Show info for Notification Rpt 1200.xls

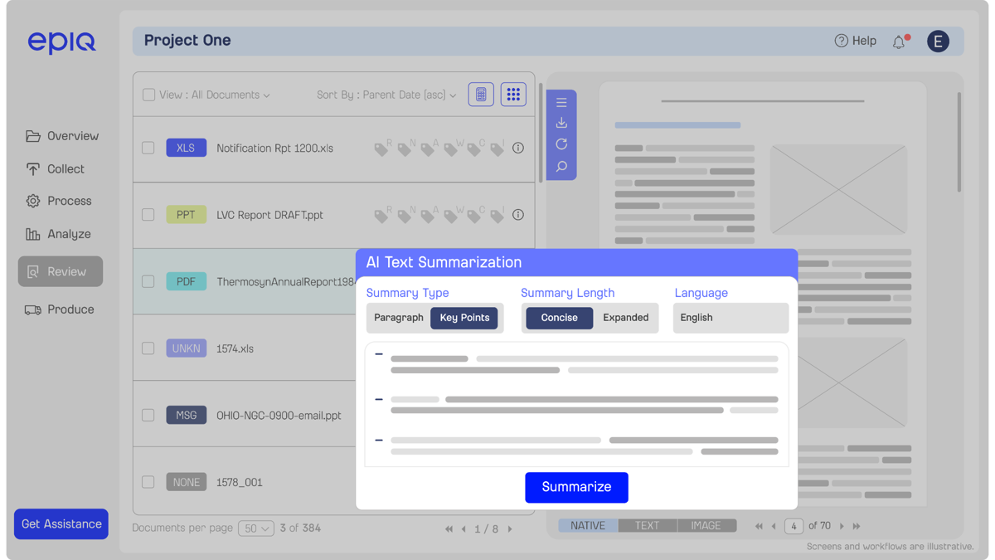(x=518, y=148)
